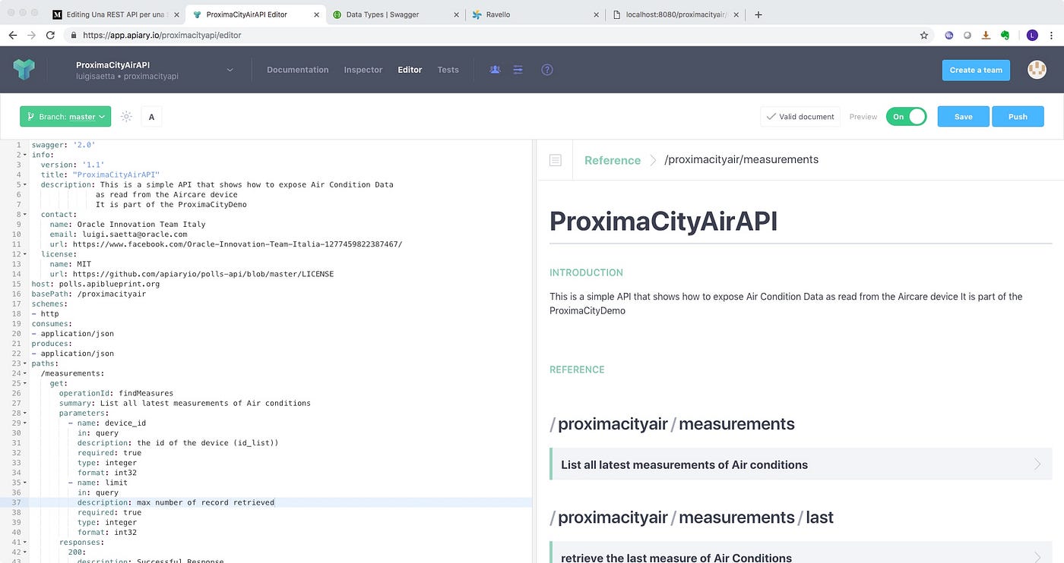Expand 'List all latest measurements of Air conditions'
1064x563 pixels.
800,464
